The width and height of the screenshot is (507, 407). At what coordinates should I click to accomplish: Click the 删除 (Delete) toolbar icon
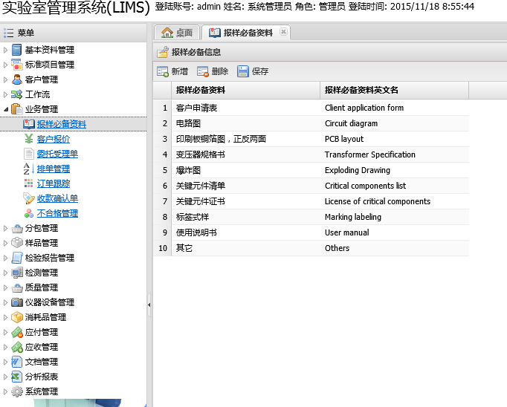coord(203,71)
